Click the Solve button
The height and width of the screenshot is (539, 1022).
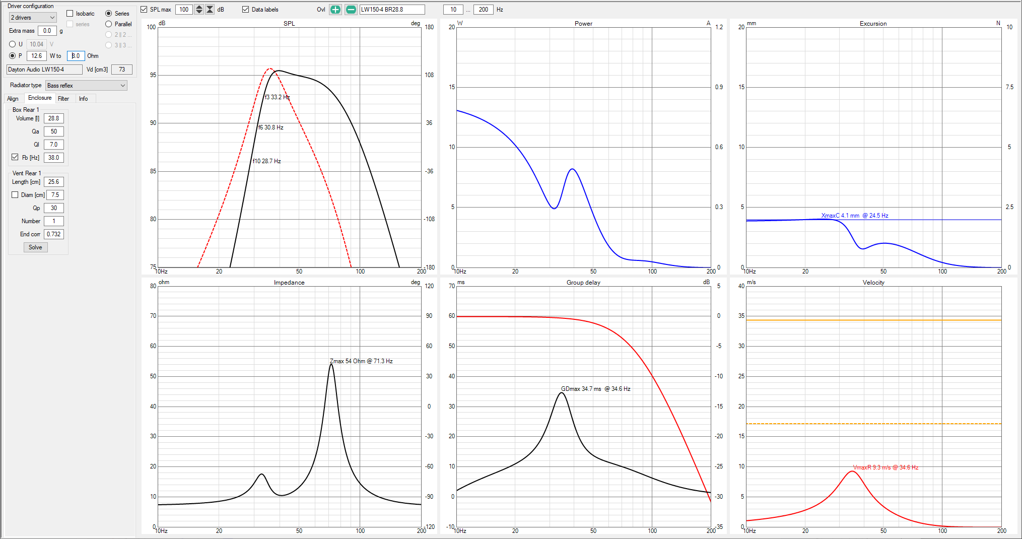tap(36, 247)
